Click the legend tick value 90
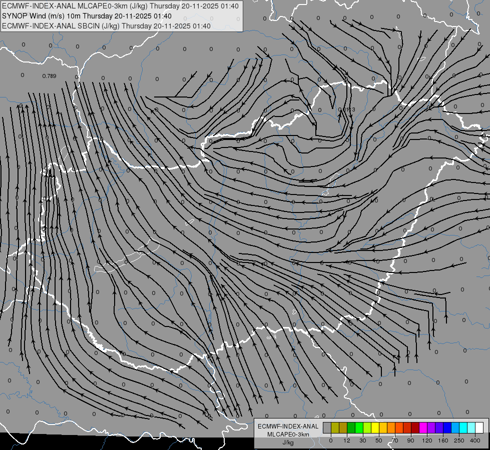 pos(410,440)
